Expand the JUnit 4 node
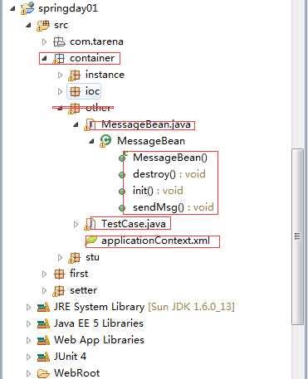 click(28, 357)
